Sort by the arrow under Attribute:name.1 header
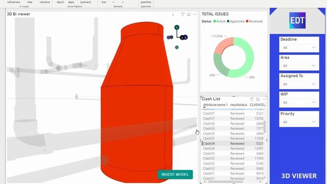This screenshot has width=327, height=184. tap(204, 107)
